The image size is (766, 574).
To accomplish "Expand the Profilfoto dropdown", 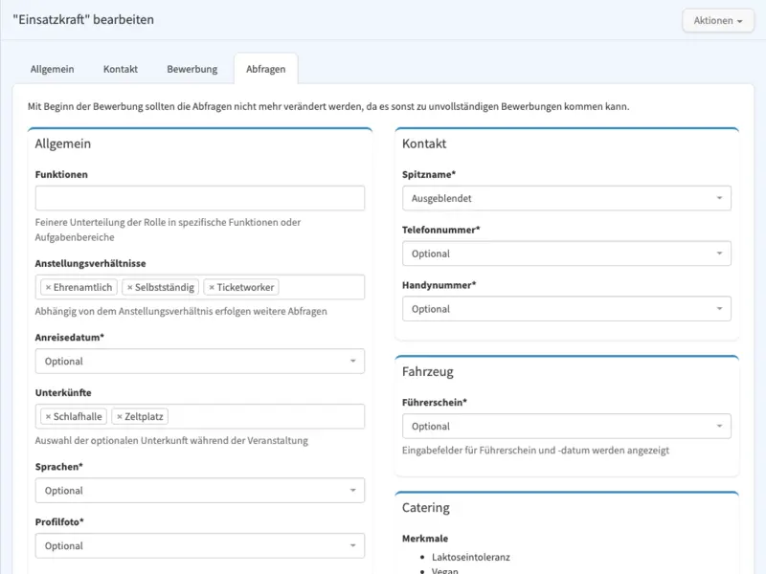I will (x=200, y=545).
